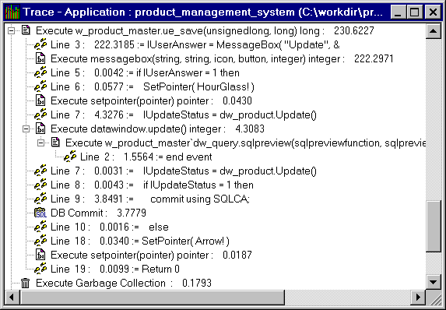This screenshot has height=310, width=446.
Task: Click the horizontal scrollbar thumb
Action: pyautogui.click(x=153, y=298)
